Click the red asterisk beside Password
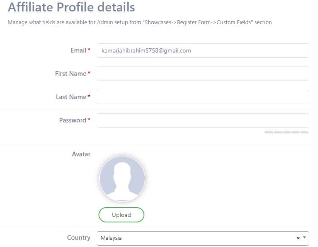 89,120
